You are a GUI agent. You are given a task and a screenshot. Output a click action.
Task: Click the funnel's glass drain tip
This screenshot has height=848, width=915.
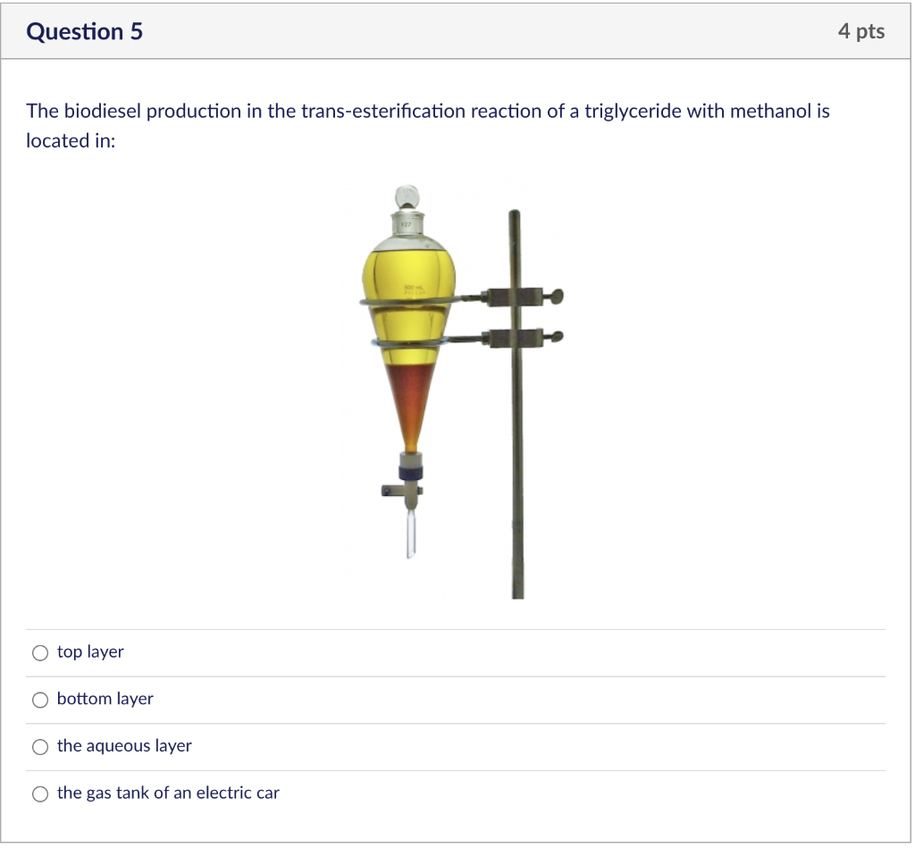(x=411, y=534)
